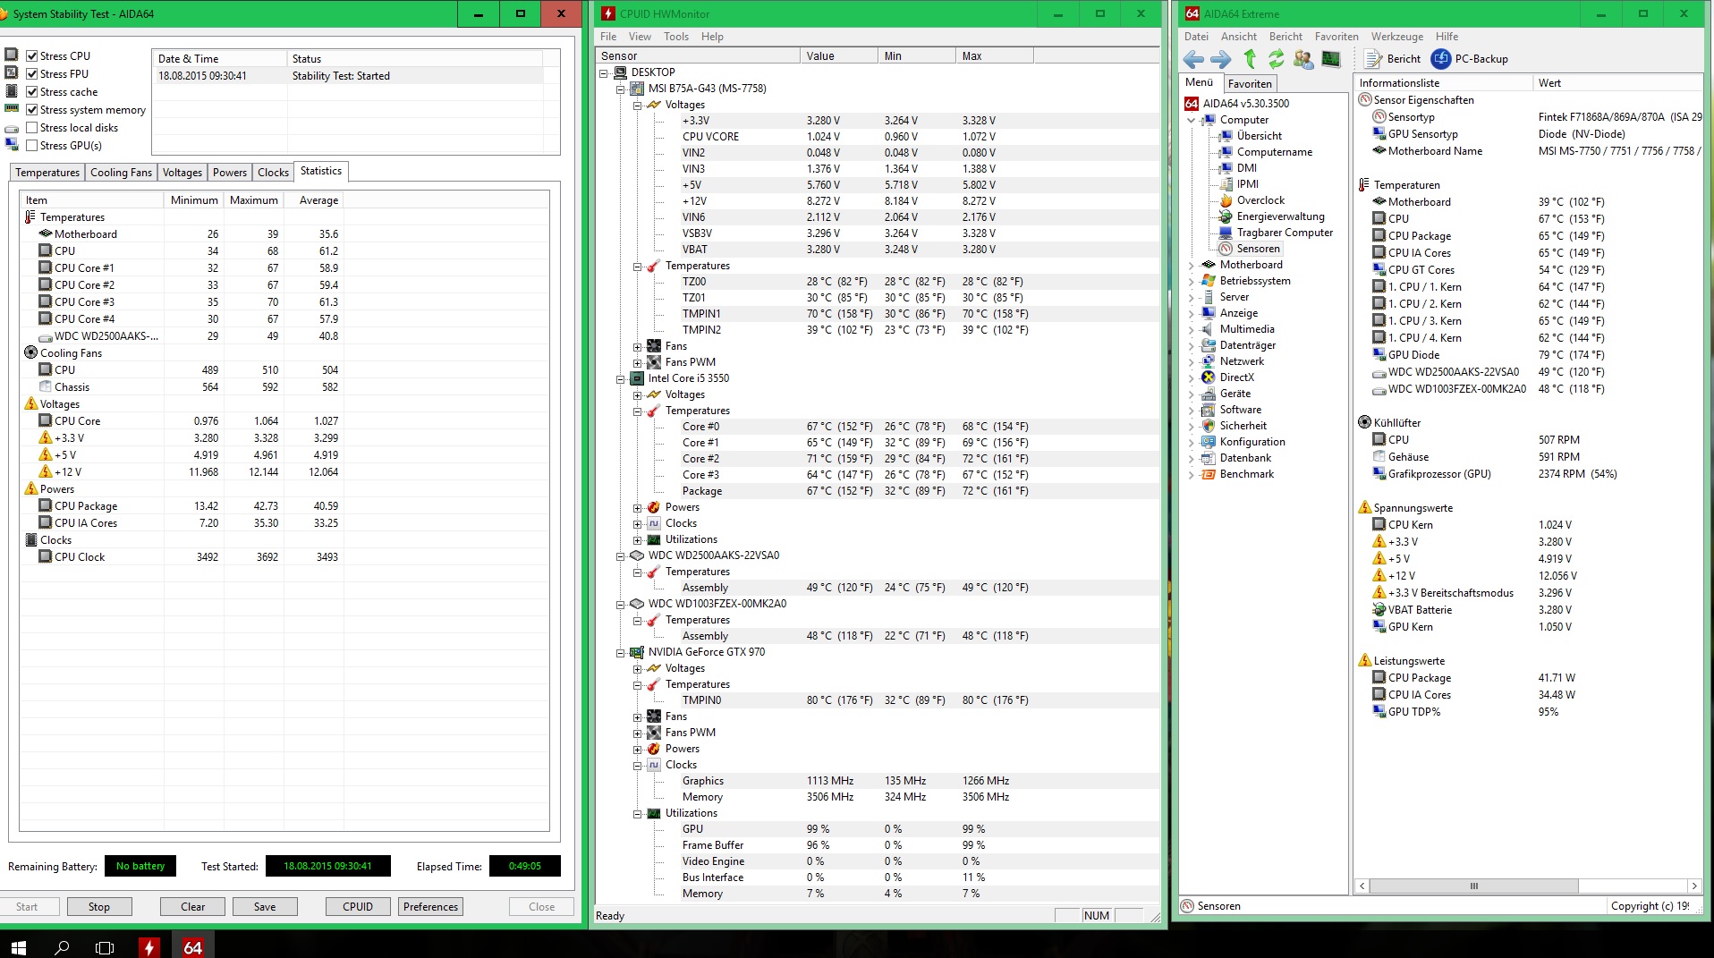Collapse the DESKTOP root node in HWMonitor

[604, 72]
